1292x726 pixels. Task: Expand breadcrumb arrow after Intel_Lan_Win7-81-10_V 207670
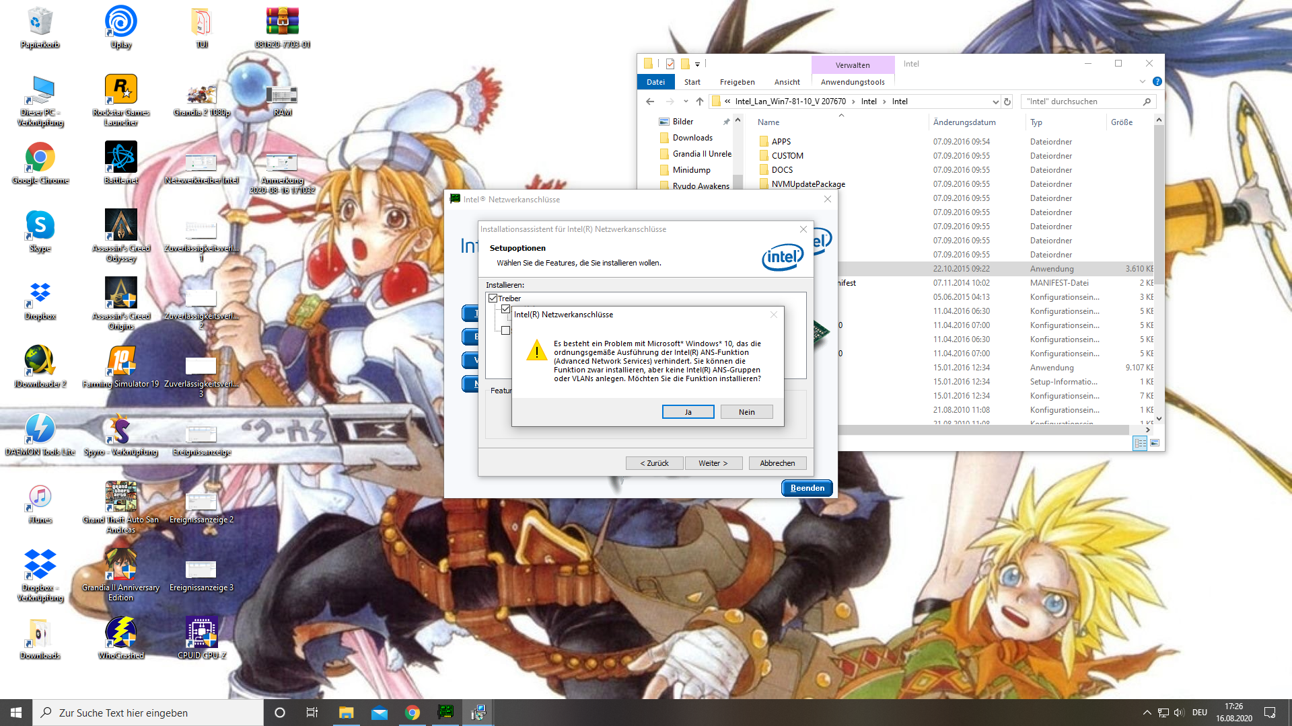854,102
